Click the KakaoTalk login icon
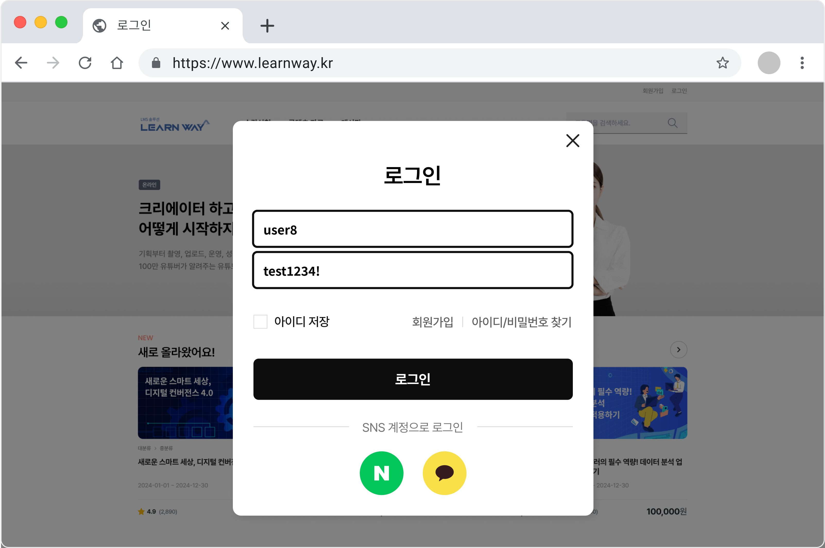The image size is (825, 548). tap(444, 473)
